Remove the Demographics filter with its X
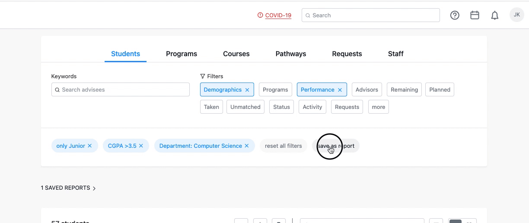Viewport: 529px width, 223px height. coord(247,90)
